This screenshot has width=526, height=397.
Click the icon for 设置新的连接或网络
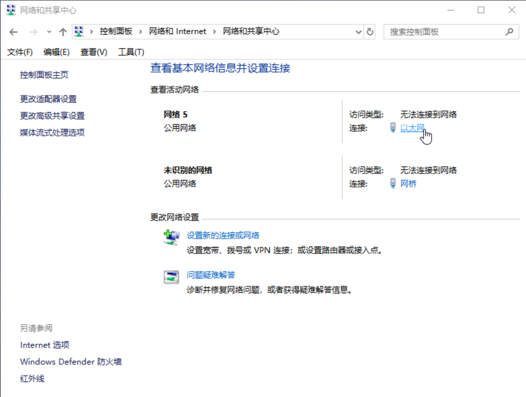pos(171,238)
